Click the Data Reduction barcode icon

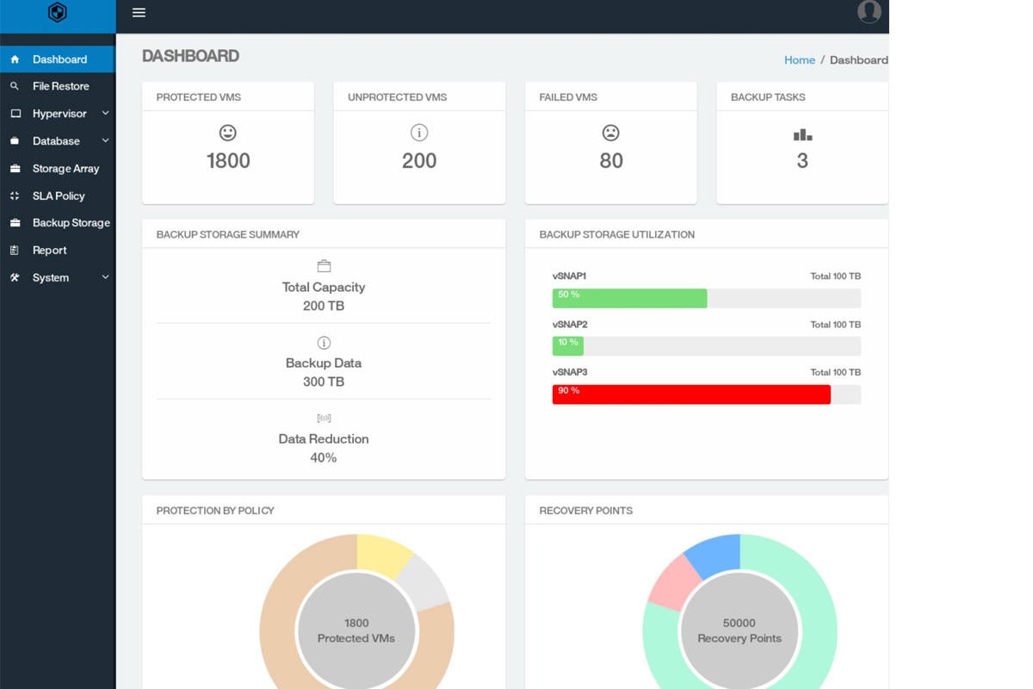pos(324,419)
